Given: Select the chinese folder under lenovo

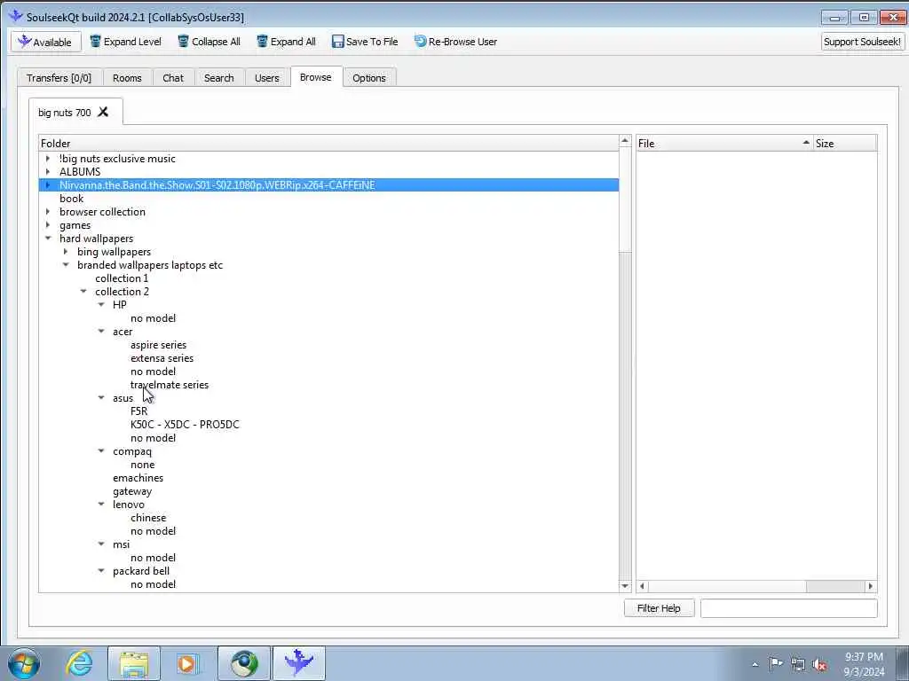Looking at the screenshot, I should (148, 518).
